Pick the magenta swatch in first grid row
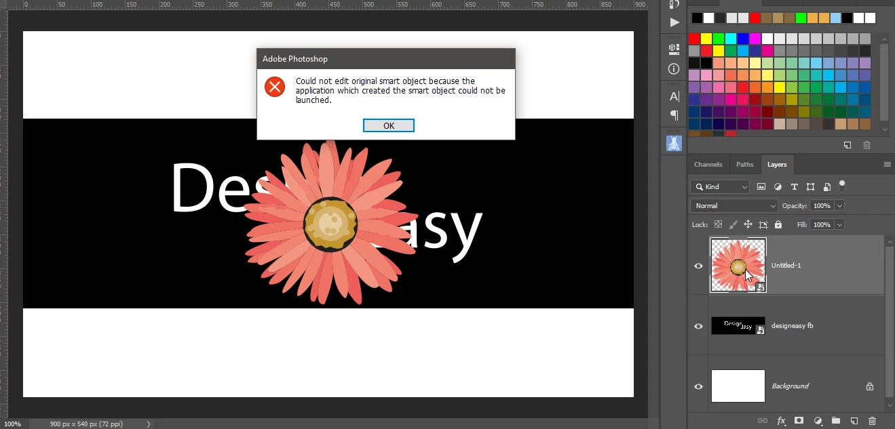Viewport: 895px width, 429px height. tap(755, 39)
